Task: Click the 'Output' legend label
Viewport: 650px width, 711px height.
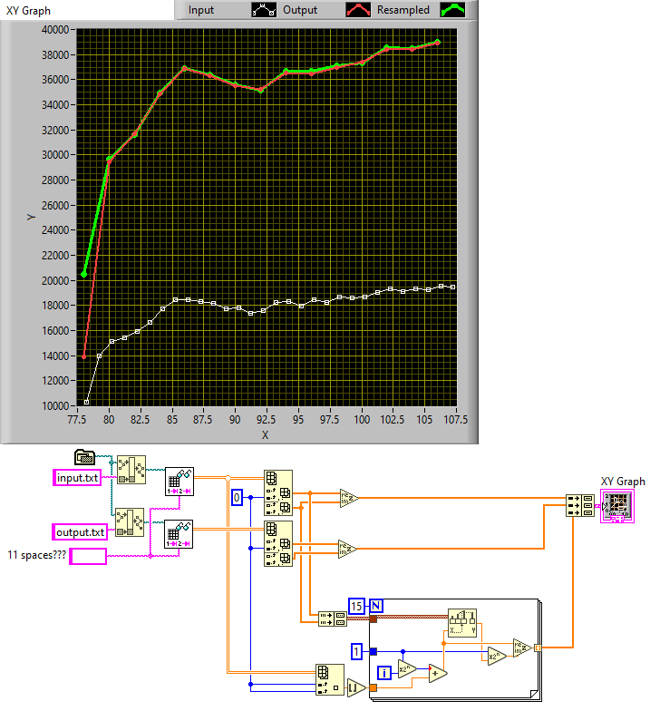Action: click(x=300, y=10)
